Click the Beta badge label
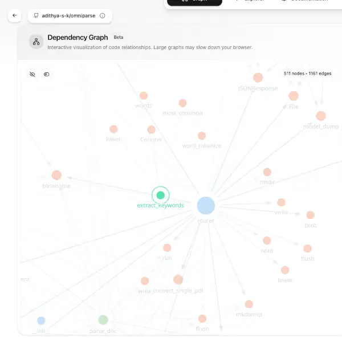This screenshot has width=342, height=342. (x=119, y=37)
